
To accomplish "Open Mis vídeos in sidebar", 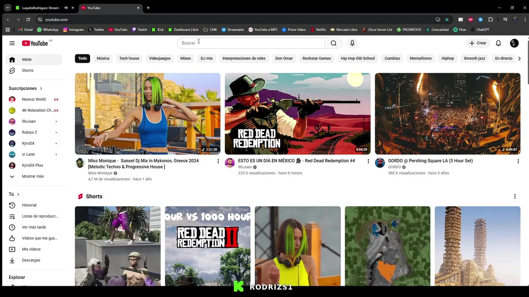I will [x=34, y=249].
